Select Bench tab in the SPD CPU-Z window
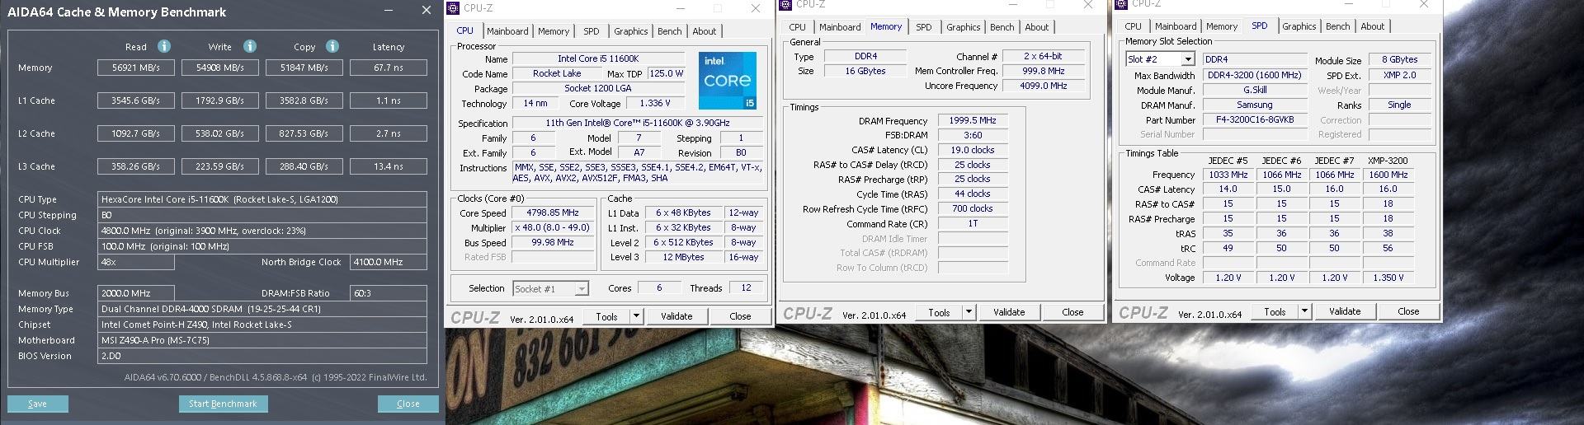 [x=1338, y=26]
